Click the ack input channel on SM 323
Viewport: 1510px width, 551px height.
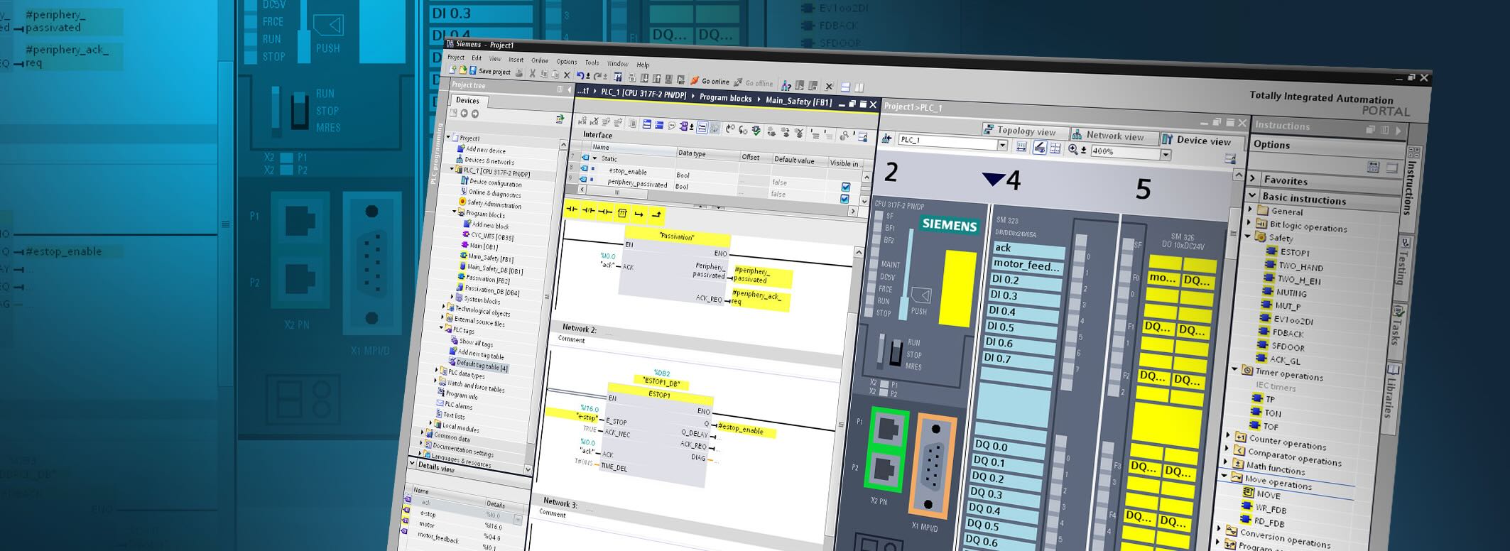(1028, 248)
